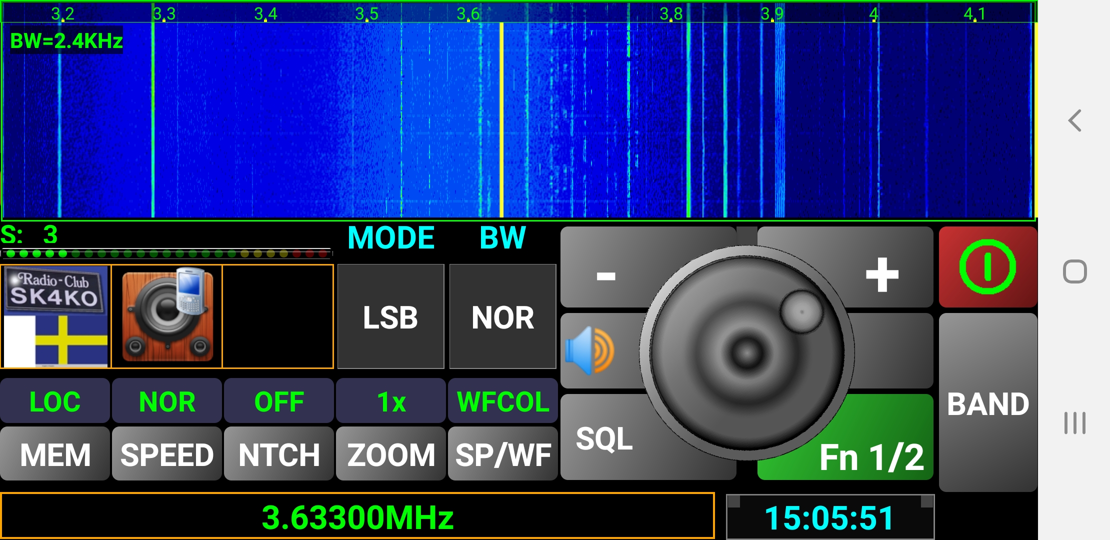
Task: Toggle SP/WF spectrum waterfall view
Action: (x=502, y=454)
